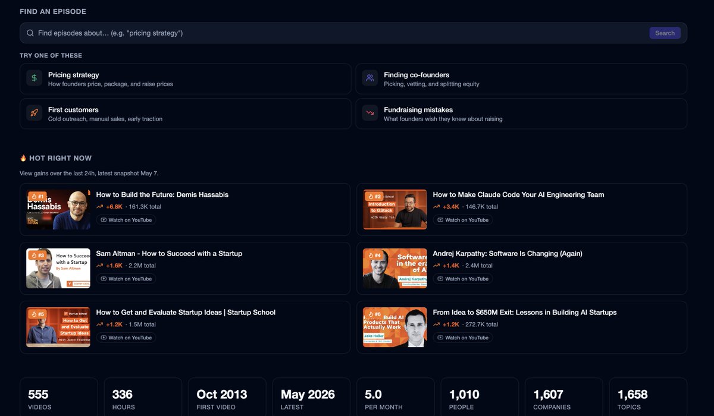Click the 5.0 Per Month card
This screenshot has width=714, height=416.
click(x=396, y=397)
